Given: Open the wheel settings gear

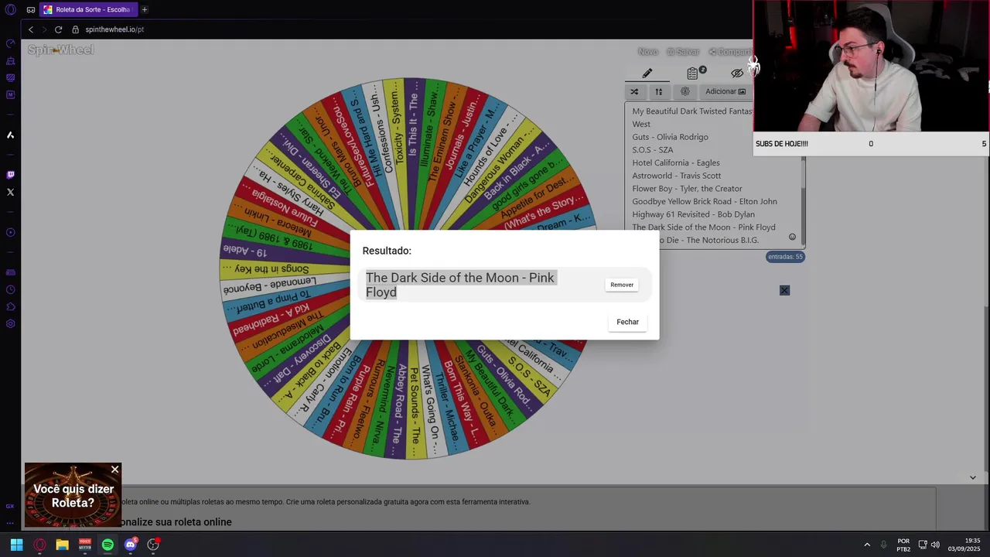Looking at the screenshot, I should (684, 91).
